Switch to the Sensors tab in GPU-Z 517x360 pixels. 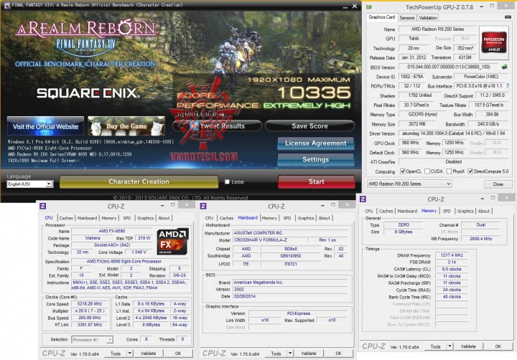pos(407,18)
